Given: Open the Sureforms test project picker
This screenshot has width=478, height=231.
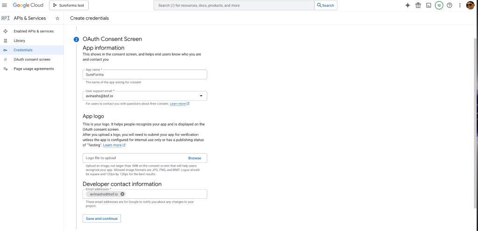Looking at the screenshot, I should 69,6.
